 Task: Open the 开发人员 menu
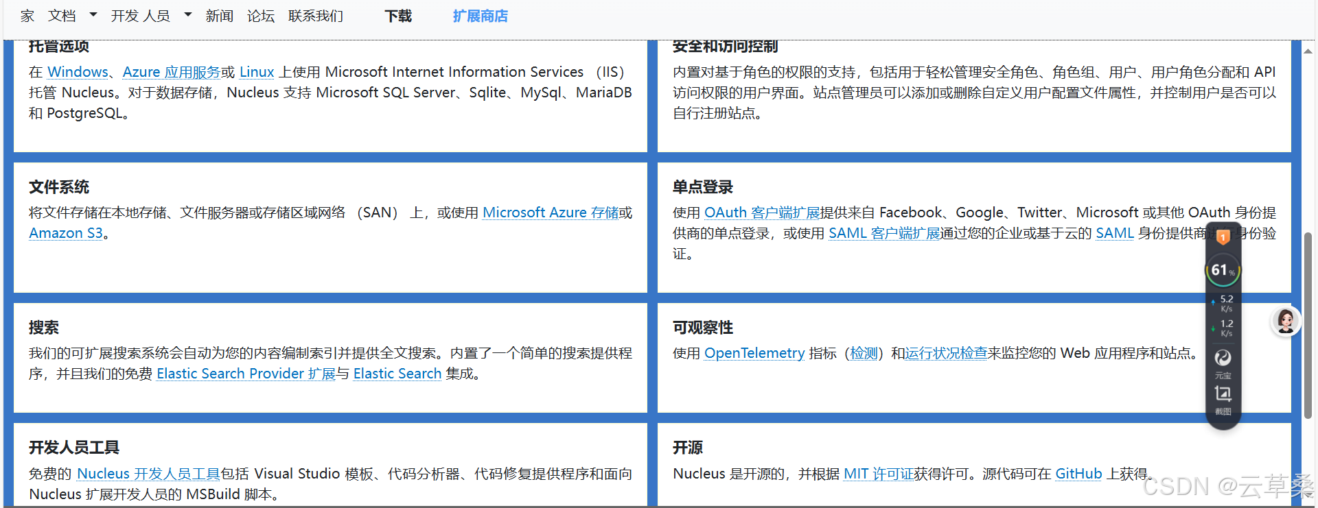(x=141, y=16)
